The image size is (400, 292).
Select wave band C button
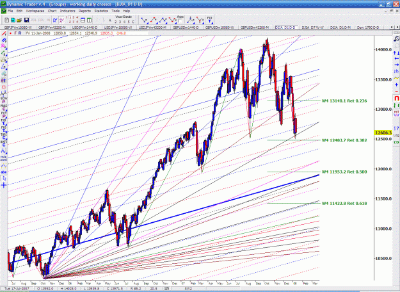(133, 22)
